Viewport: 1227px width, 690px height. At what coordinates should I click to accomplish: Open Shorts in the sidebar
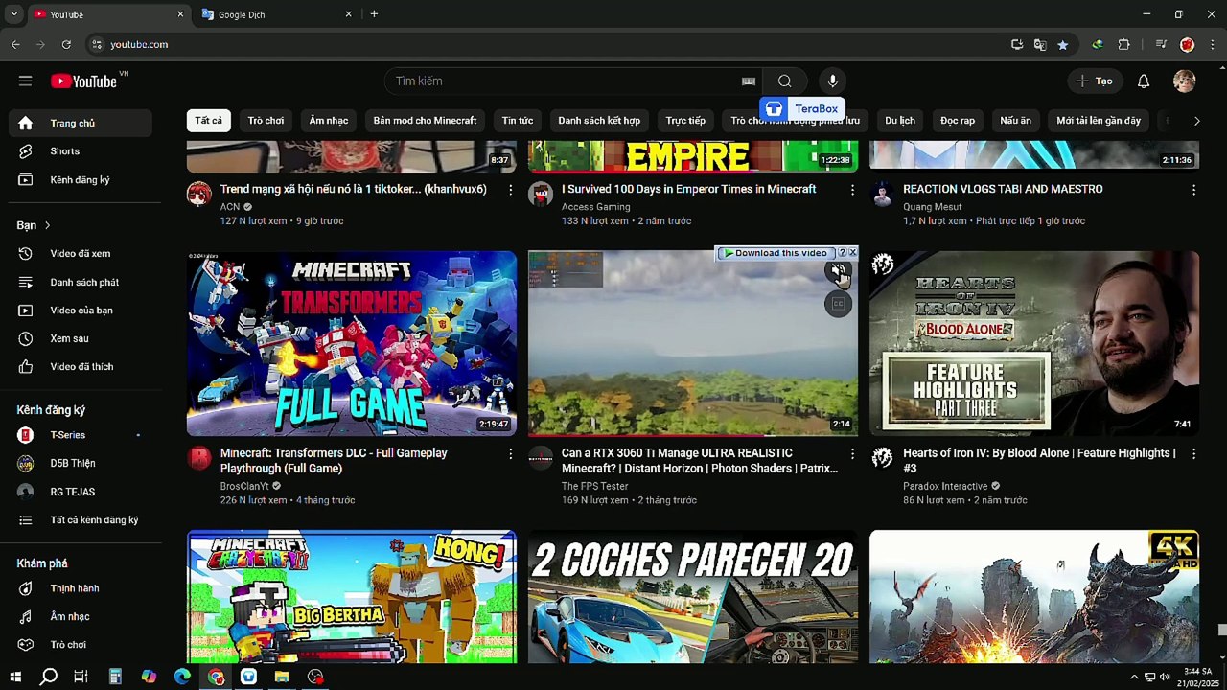click(x=81, y=151)
